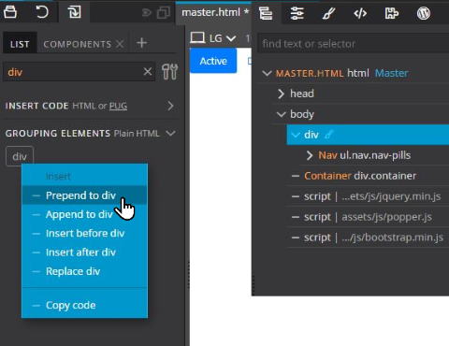Click the body row label
Image resolution: width=449 pixels, height=346 pixels.
tap(302, 114)
